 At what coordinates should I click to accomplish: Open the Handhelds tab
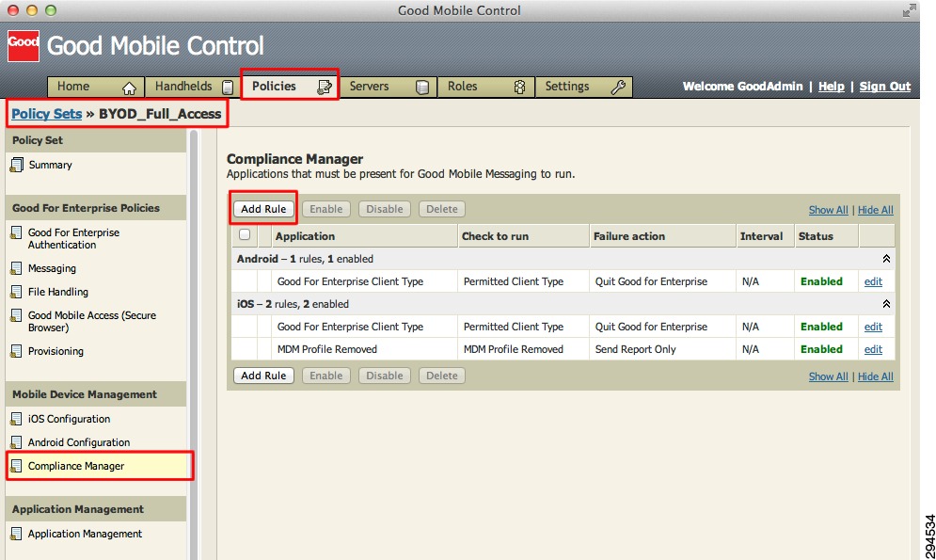click(192, 88)
